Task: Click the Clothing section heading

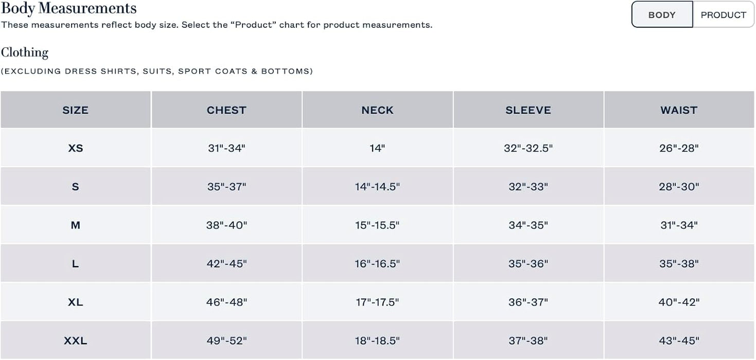Action: coord(25,52)
